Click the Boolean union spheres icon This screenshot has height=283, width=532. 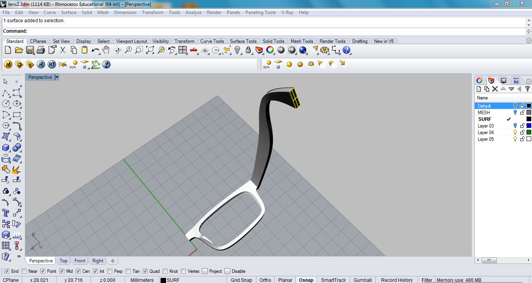coord(16,147)
